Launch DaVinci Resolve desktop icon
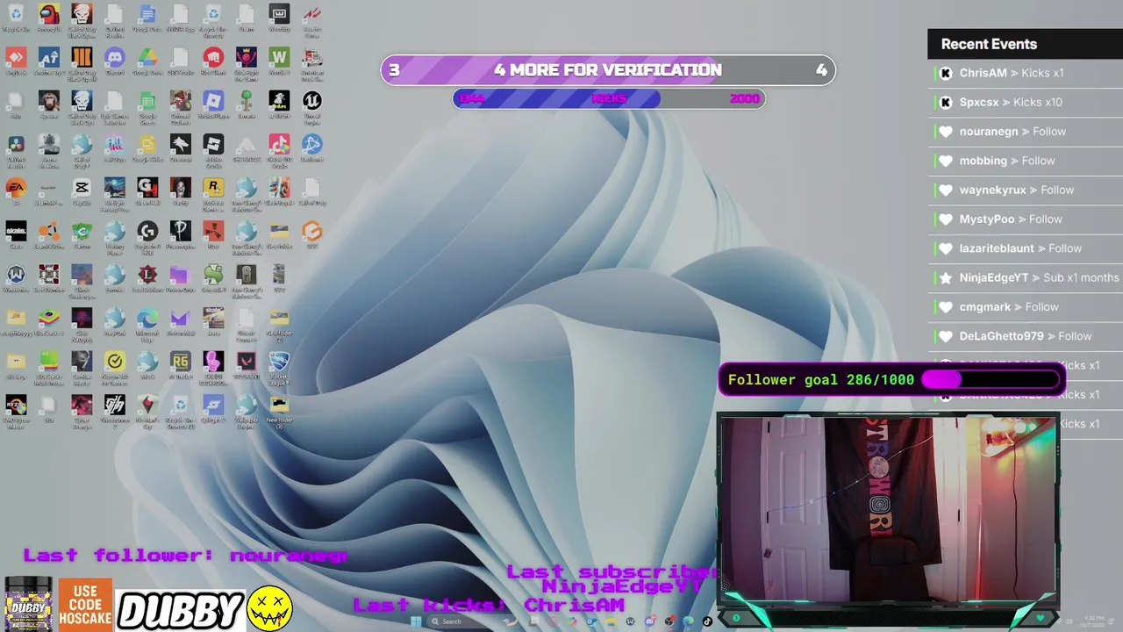The height and width of the screenshot is (632, 1123). [x=16, y=150]
